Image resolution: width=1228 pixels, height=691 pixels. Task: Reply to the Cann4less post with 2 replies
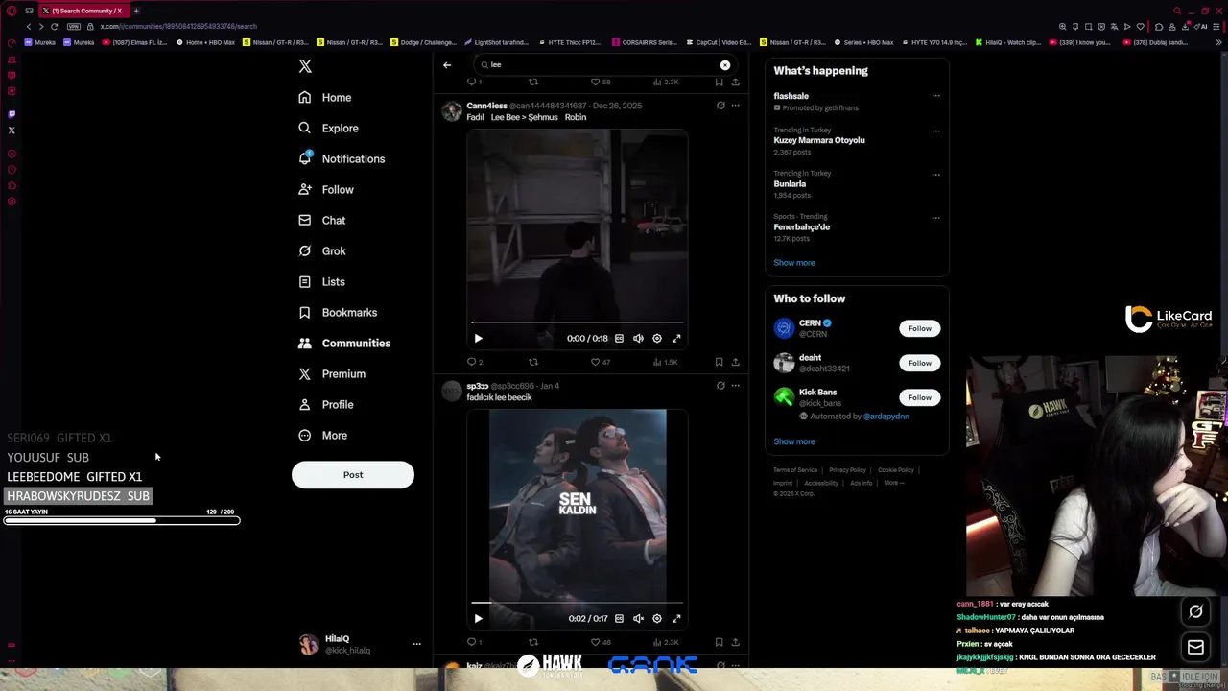[x=474, y=362]
